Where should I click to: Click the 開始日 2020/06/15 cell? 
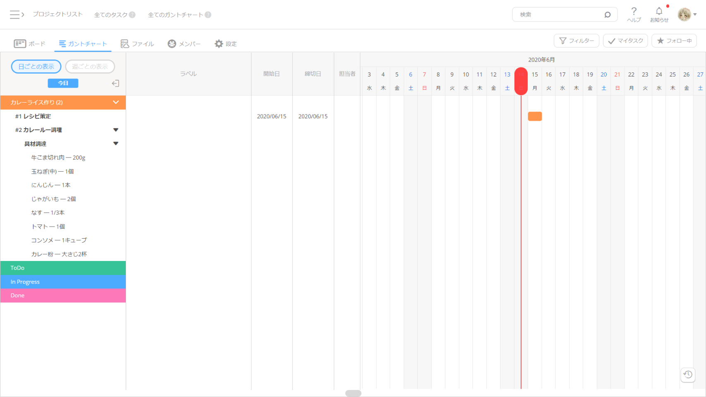tap(272, 116)
